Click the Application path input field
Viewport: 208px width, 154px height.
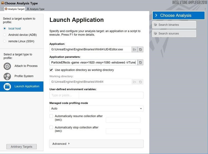tap(90, 49)
